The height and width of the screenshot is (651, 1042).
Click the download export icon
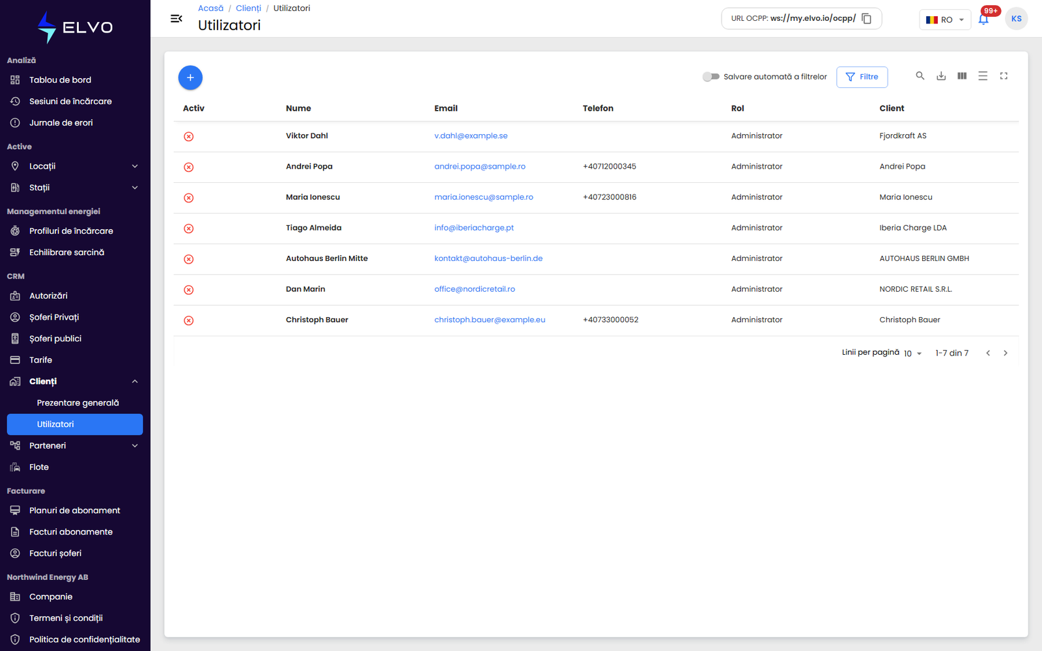click(x=941, y=76)
